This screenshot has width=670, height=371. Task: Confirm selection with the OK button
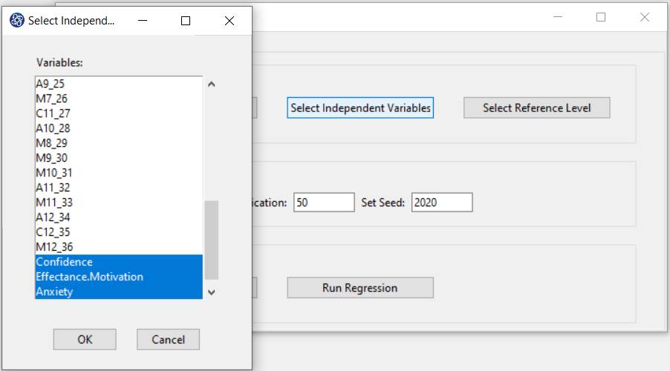coord(85,339)
